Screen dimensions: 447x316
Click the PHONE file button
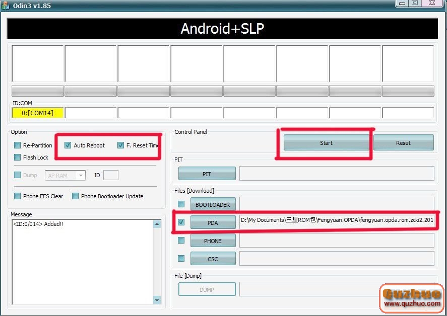[x=213, y=241]
